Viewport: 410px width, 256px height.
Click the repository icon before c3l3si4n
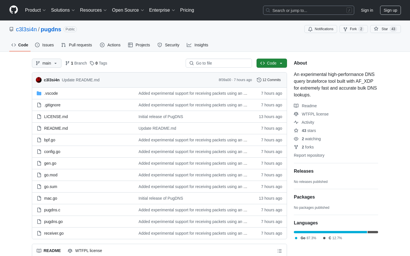click(11, 29)
